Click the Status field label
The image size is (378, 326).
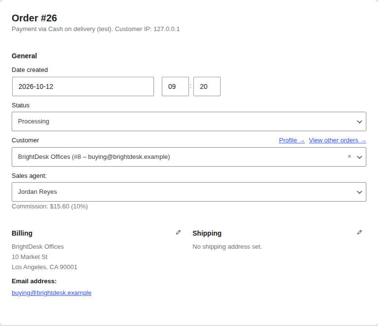pos(20,105)
